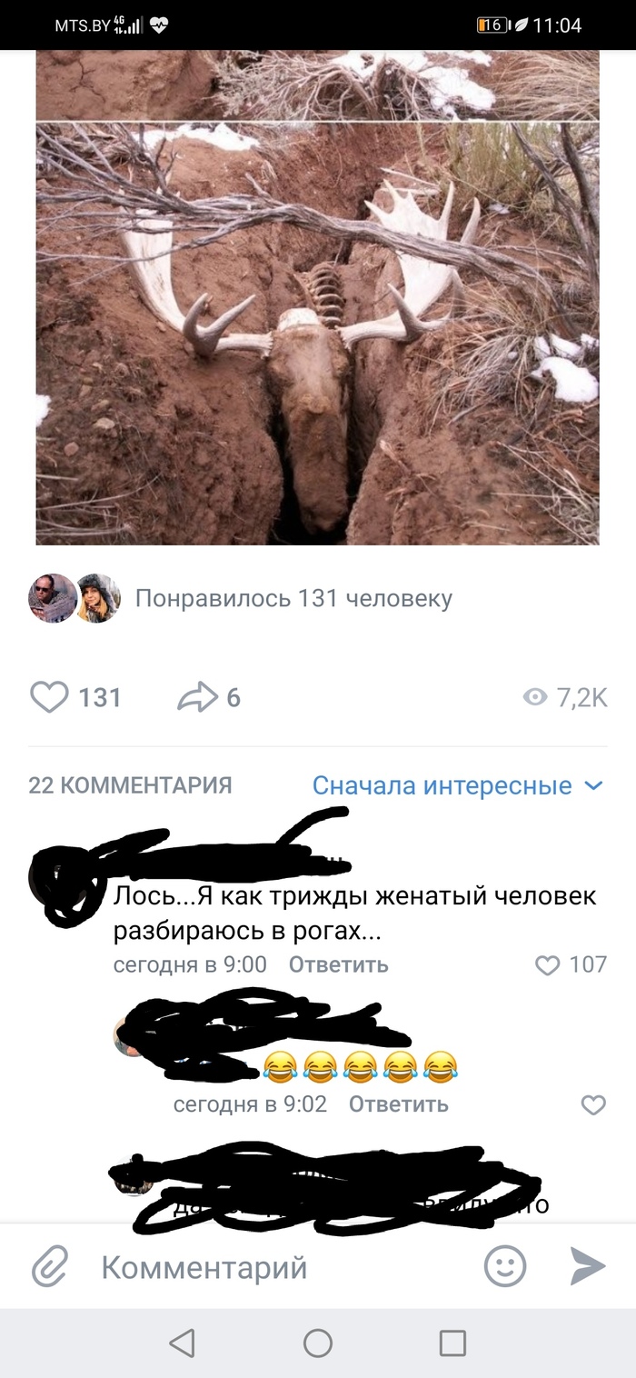Viewport: 636px width, 1378px height.
Task: Click the chevron next to Сначала интересные
Action: (x=593, y=785)
